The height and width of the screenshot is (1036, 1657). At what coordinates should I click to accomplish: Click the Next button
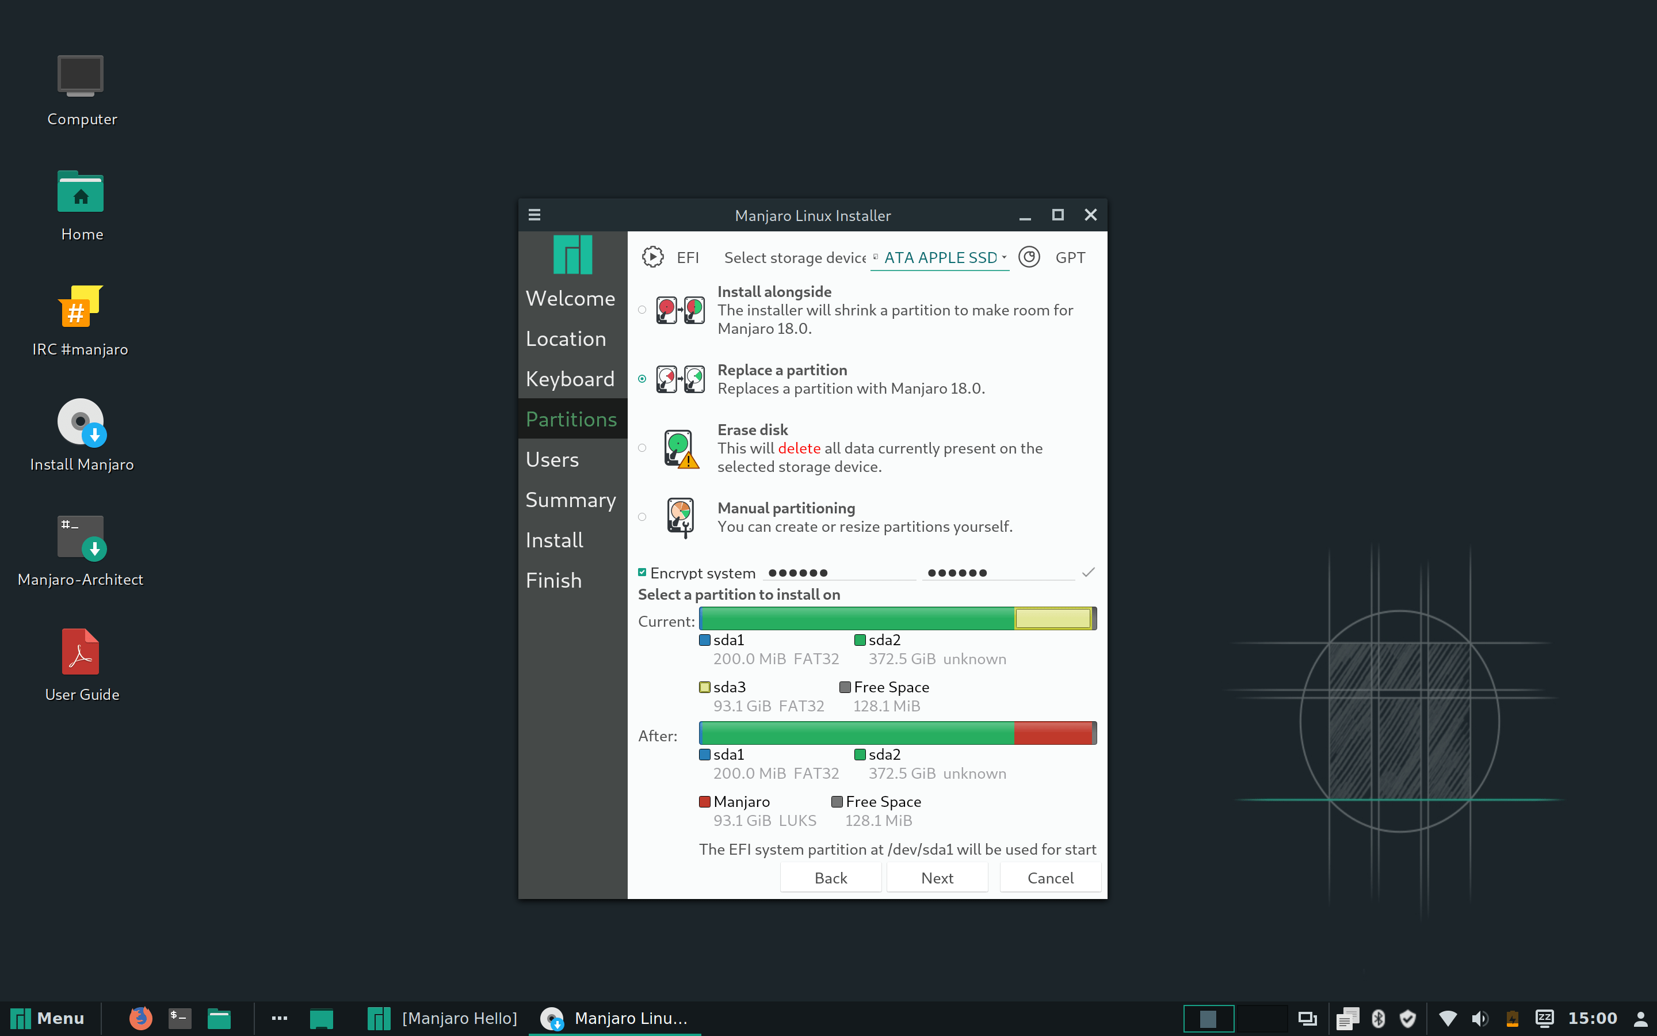click(937, 878)
